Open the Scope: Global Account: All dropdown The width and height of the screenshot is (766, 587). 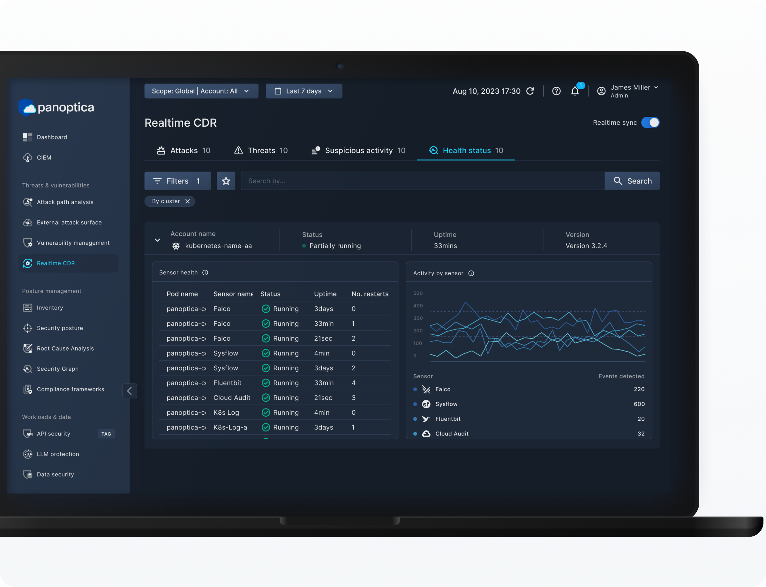tap(201, 91)
